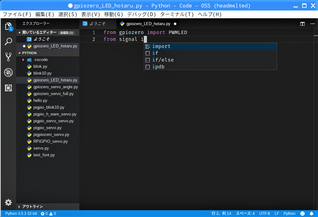
Task: Open the Manage gear icon
Action: click(8, 202)
